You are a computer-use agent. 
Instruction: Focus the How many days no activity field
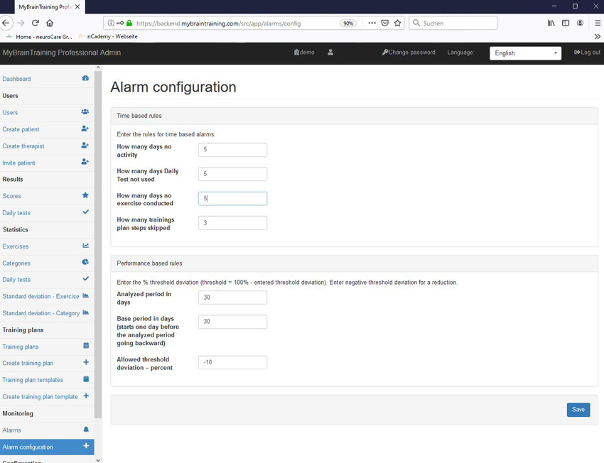pyautogui.click(x=232, y=150)
